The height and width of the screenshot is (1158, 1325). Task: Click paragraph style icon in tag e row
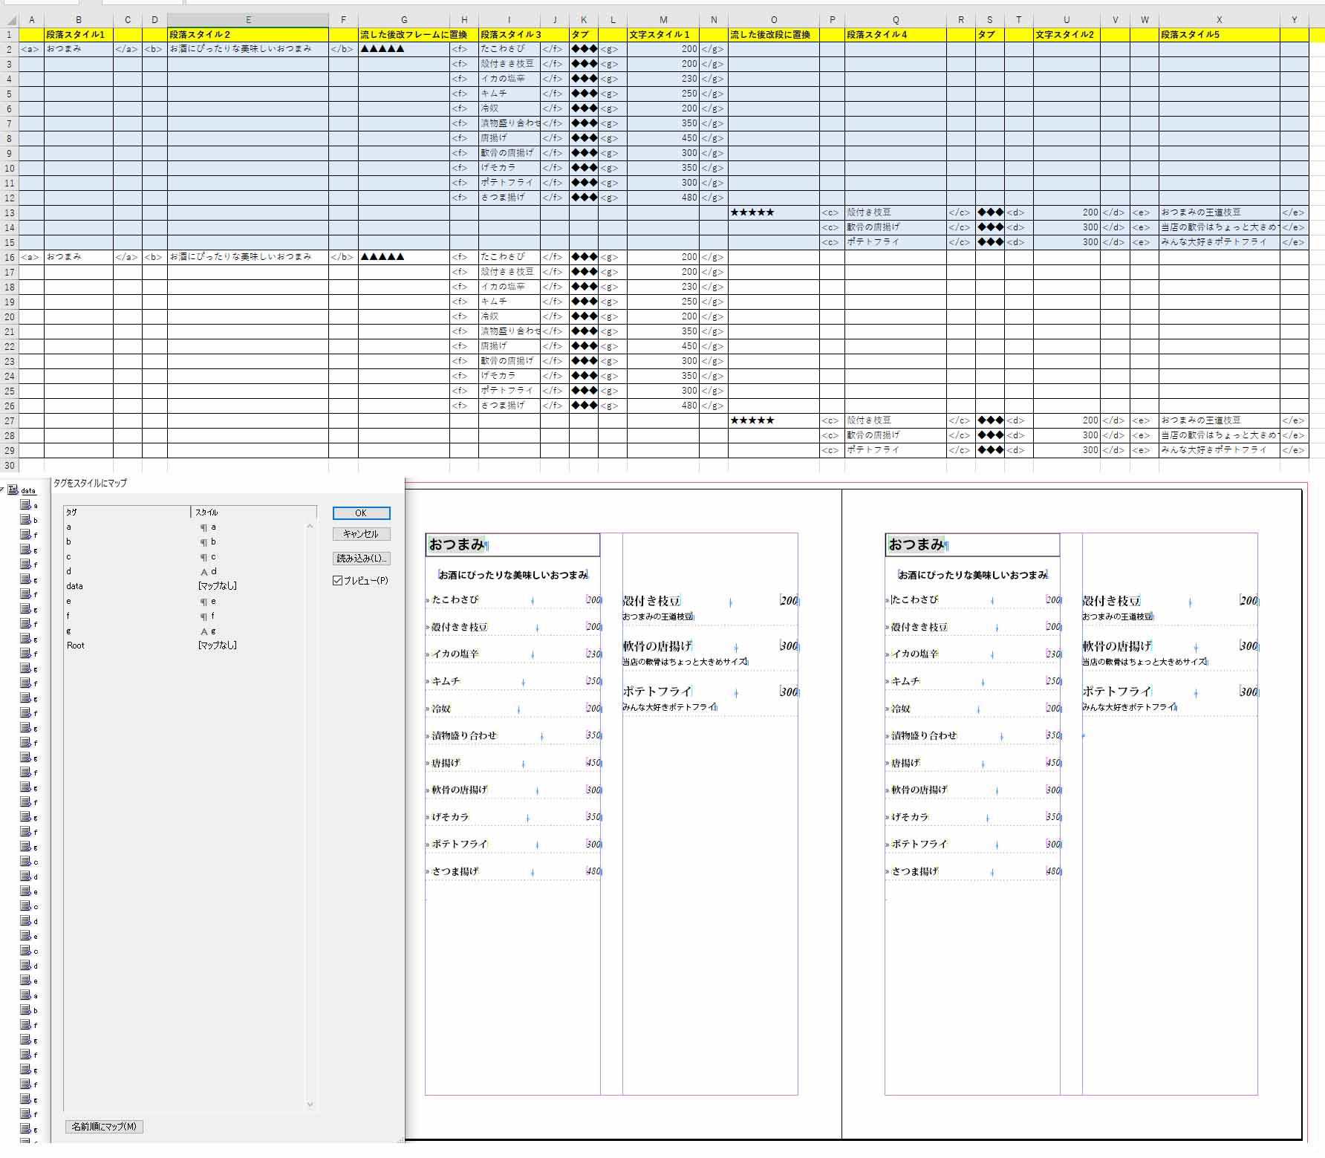[x=204, y=602]
